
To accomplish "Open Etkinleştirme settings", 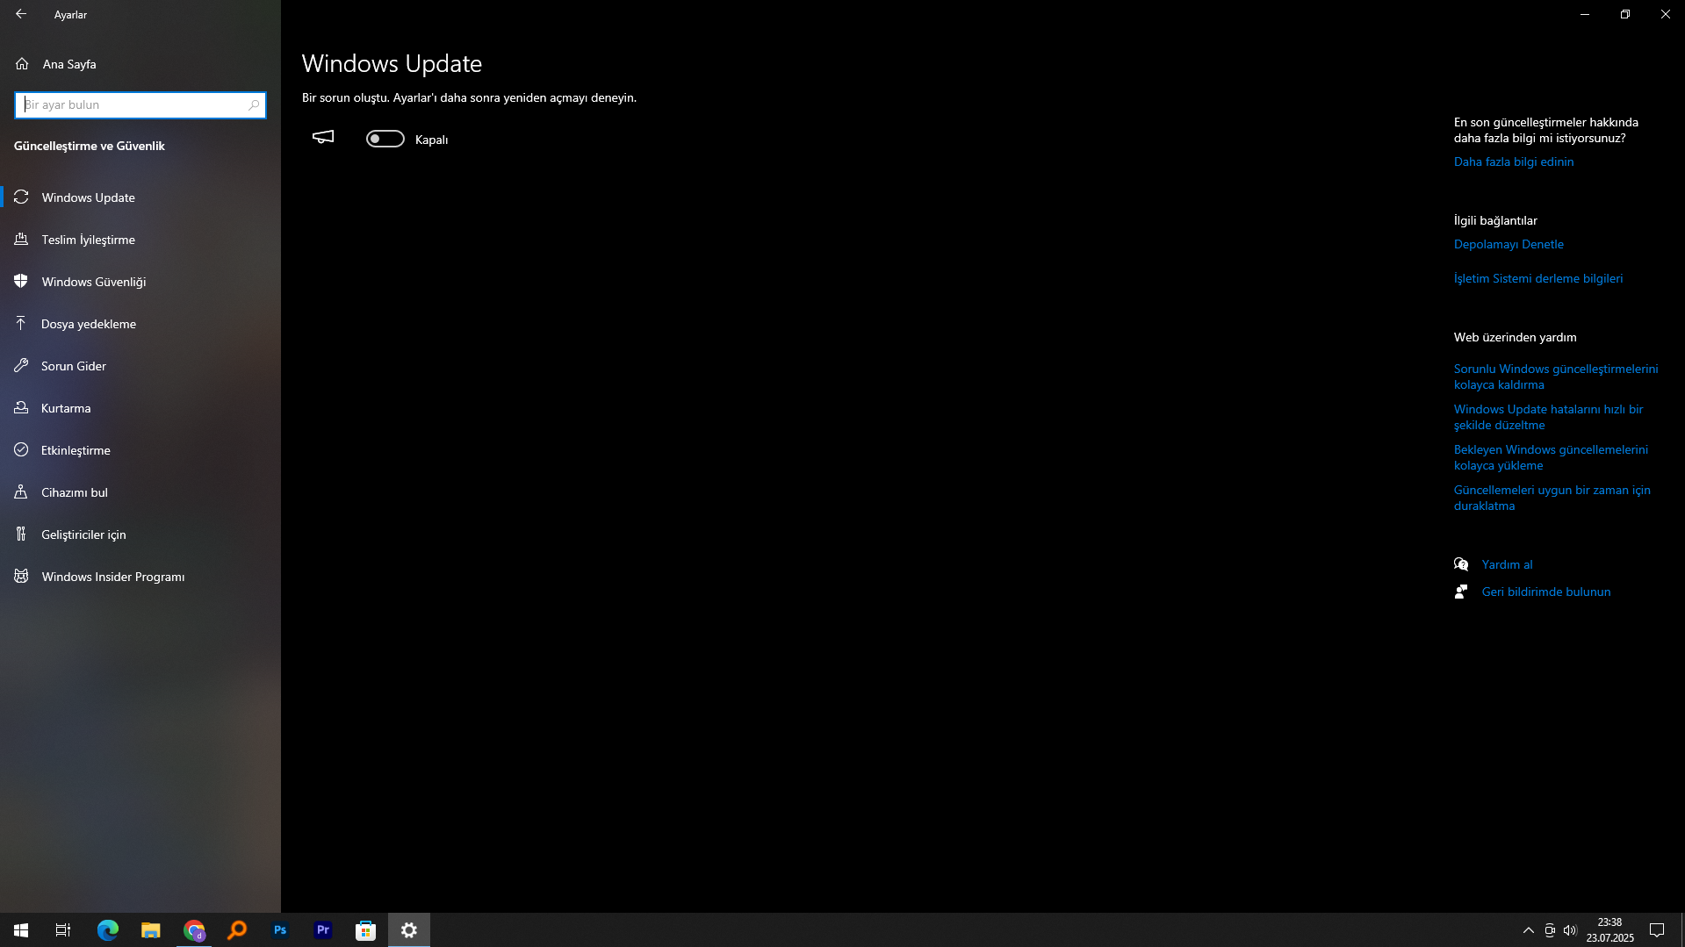I will [x=140, y=450].
